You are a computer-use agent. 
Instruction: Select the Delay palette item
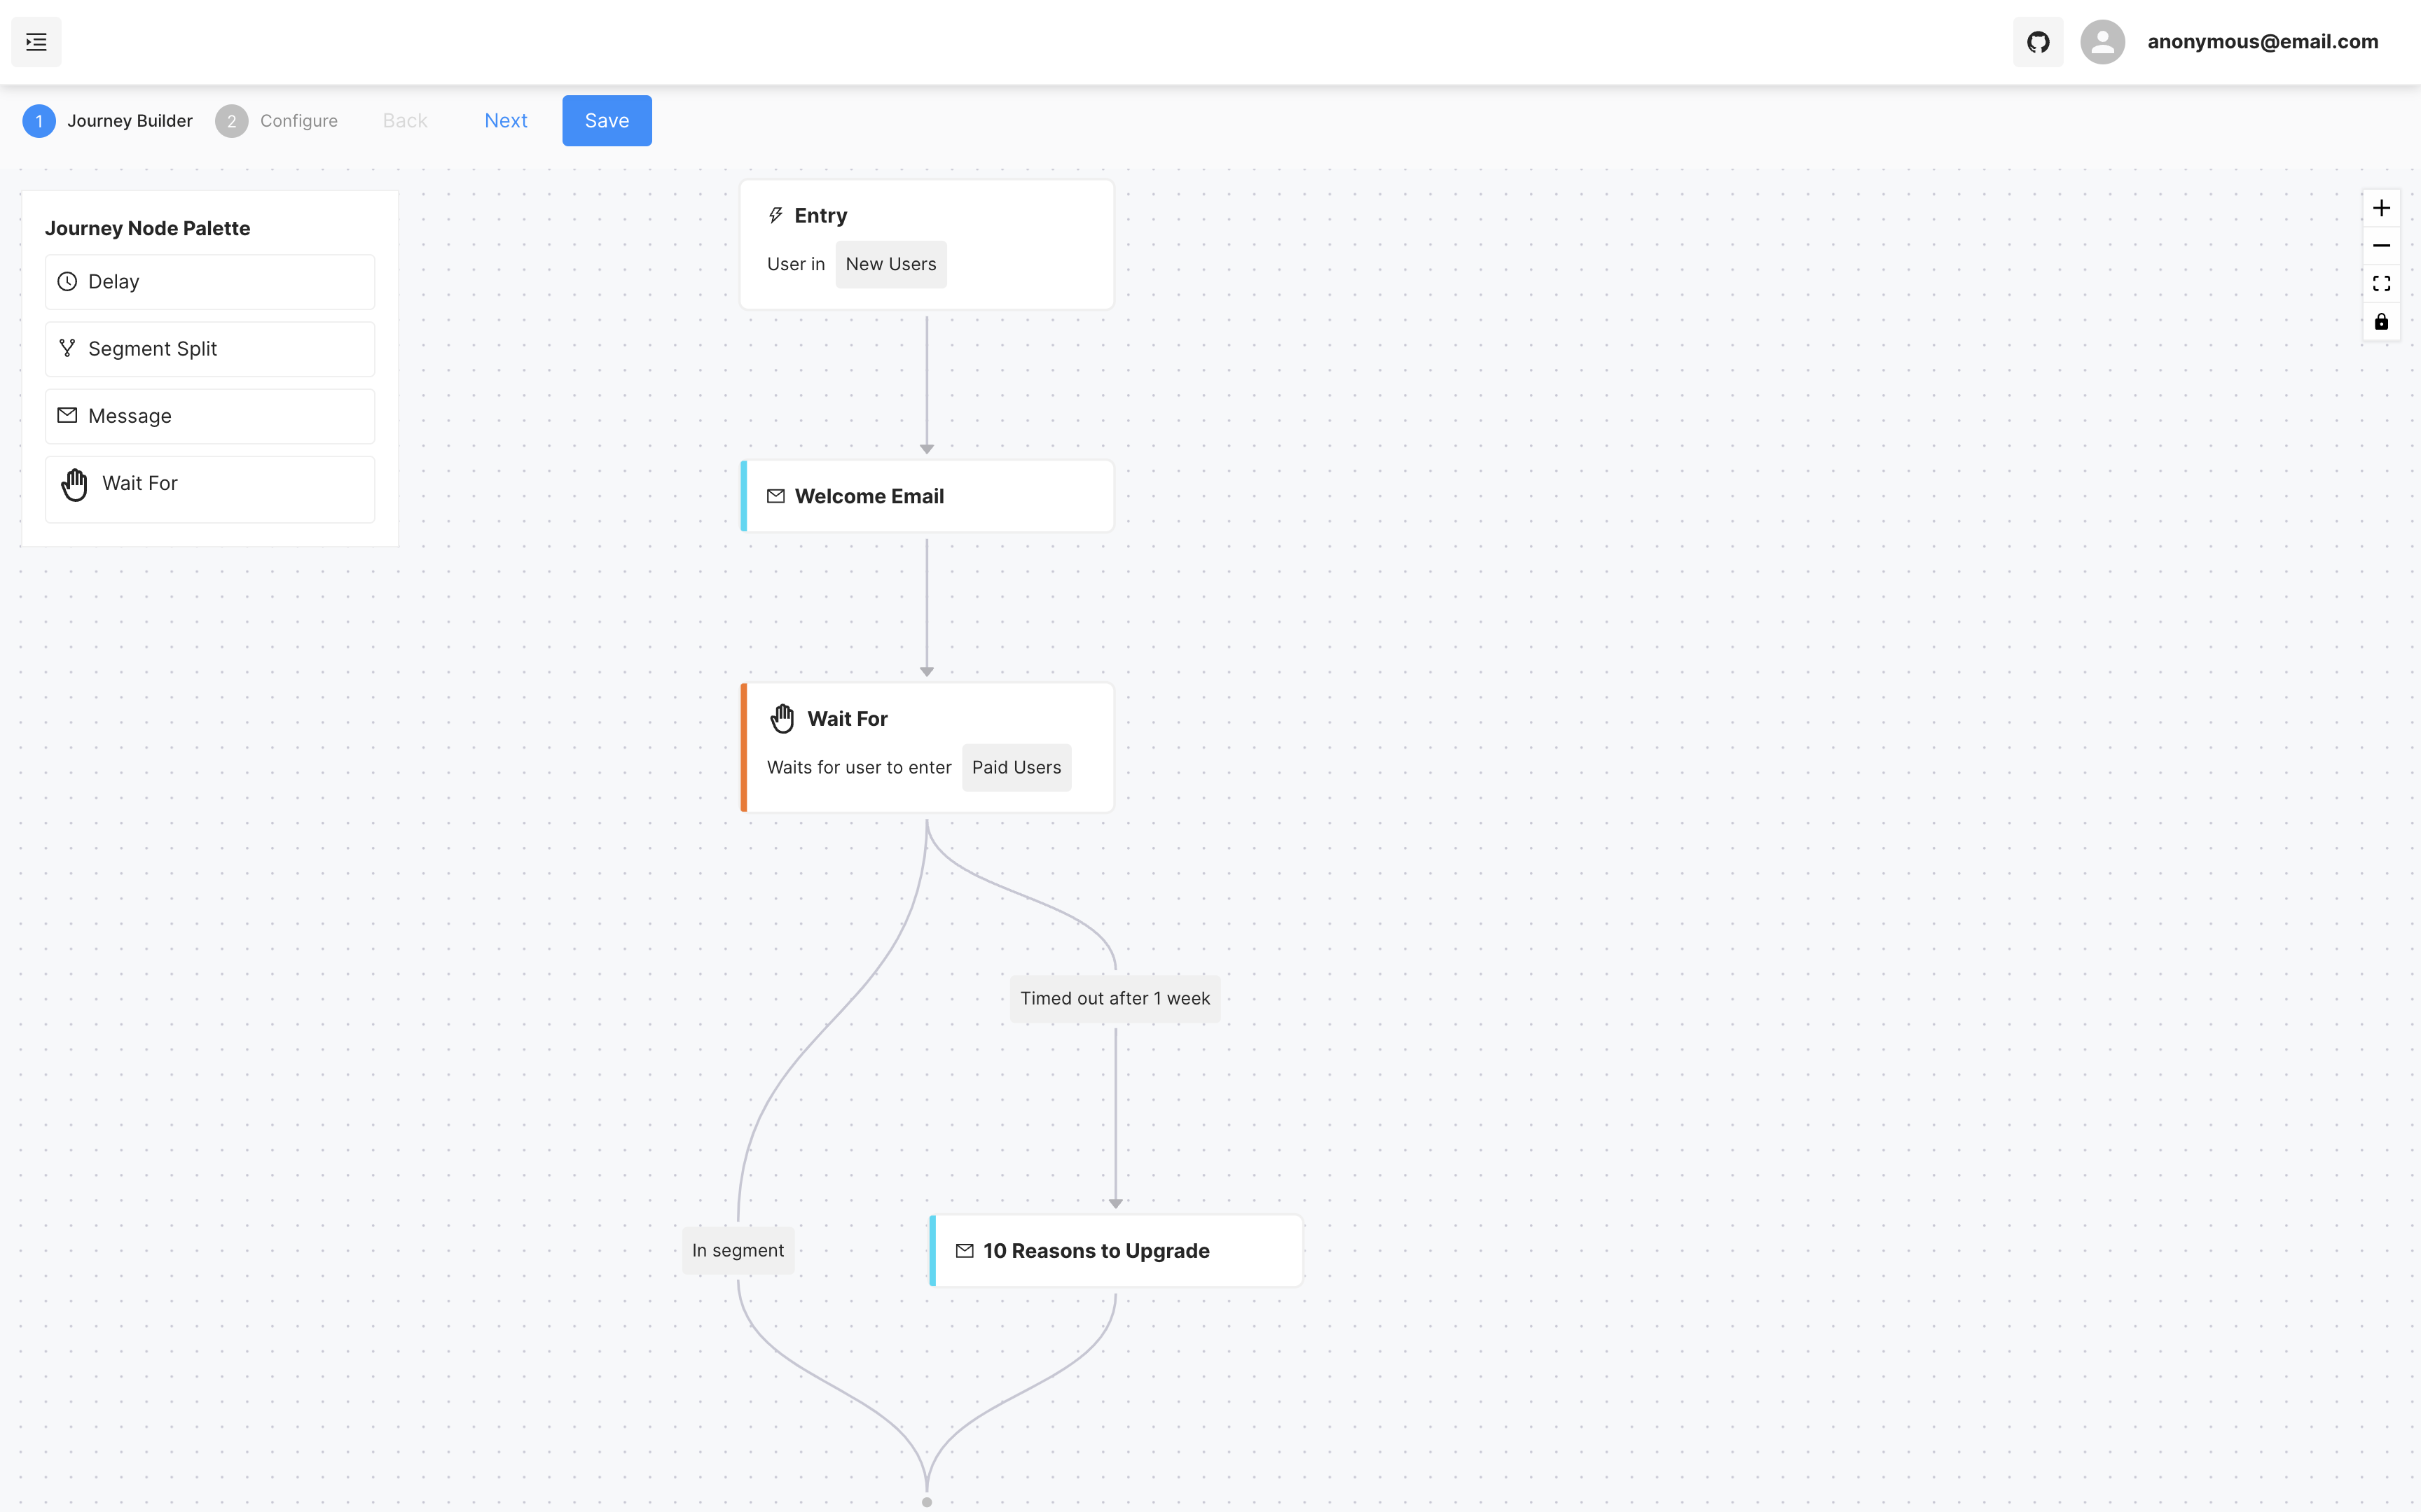210,282
